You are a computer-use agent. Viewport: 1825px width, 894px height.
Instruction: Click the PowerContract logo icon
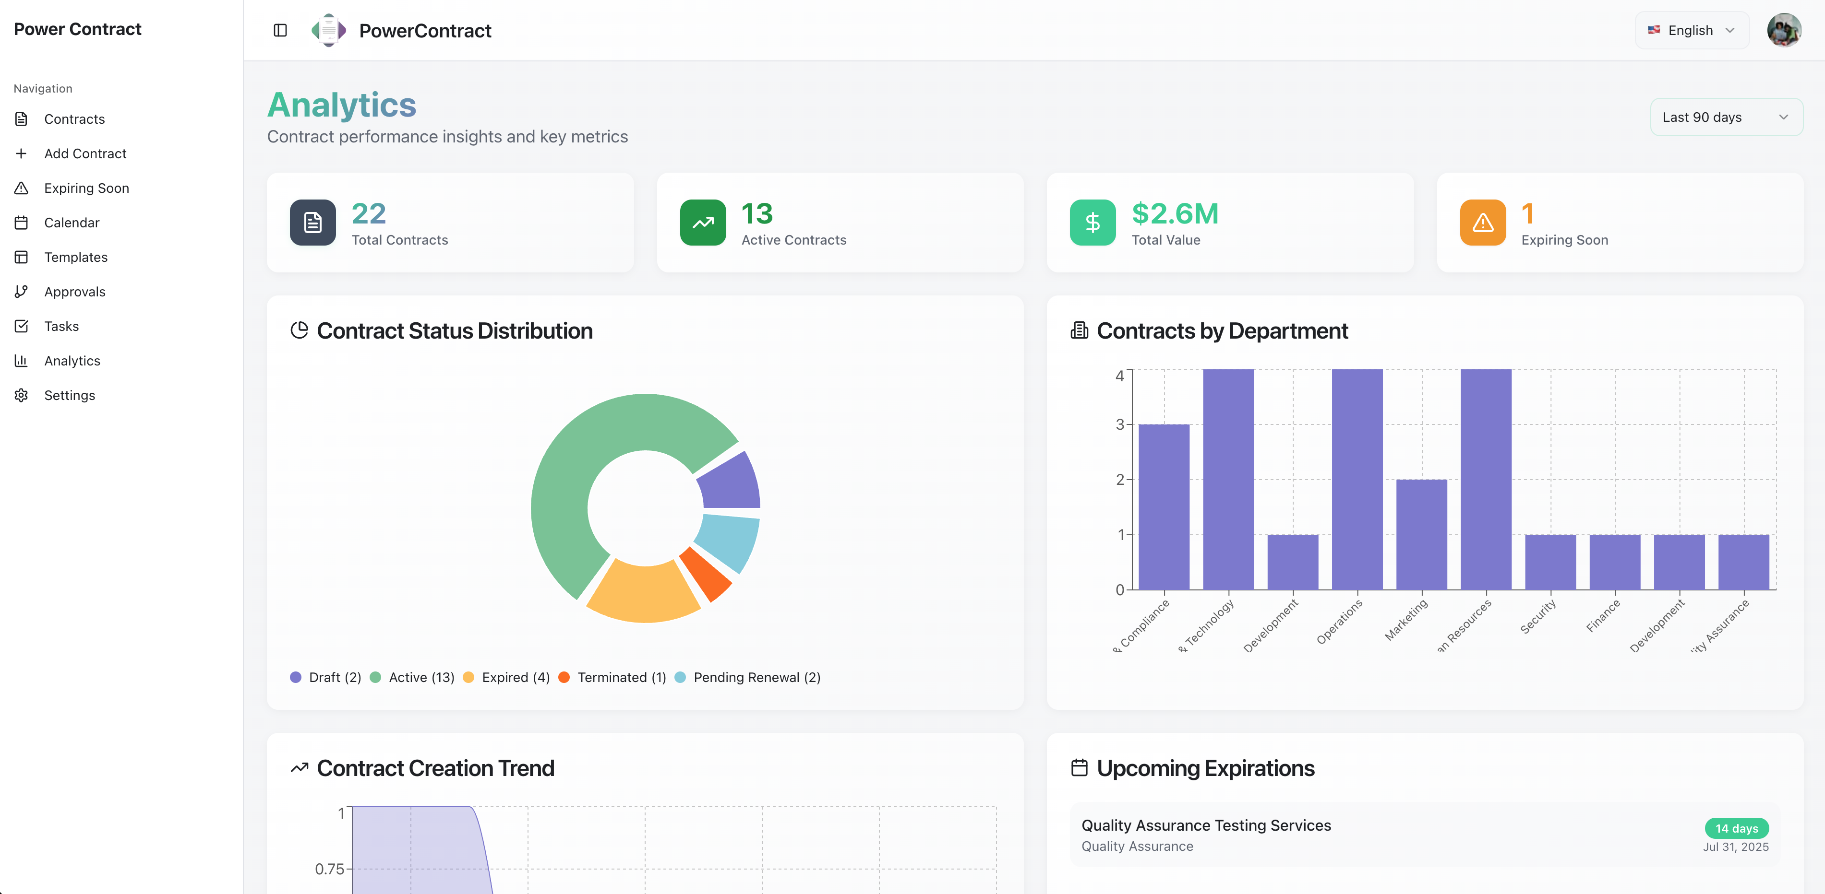tap(329, 30)
